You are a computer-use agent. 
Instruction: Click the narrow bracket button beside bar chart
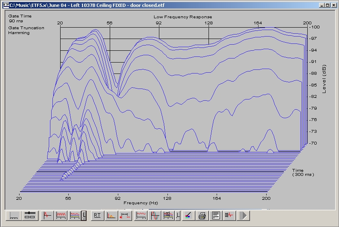[x=177, y=215]
